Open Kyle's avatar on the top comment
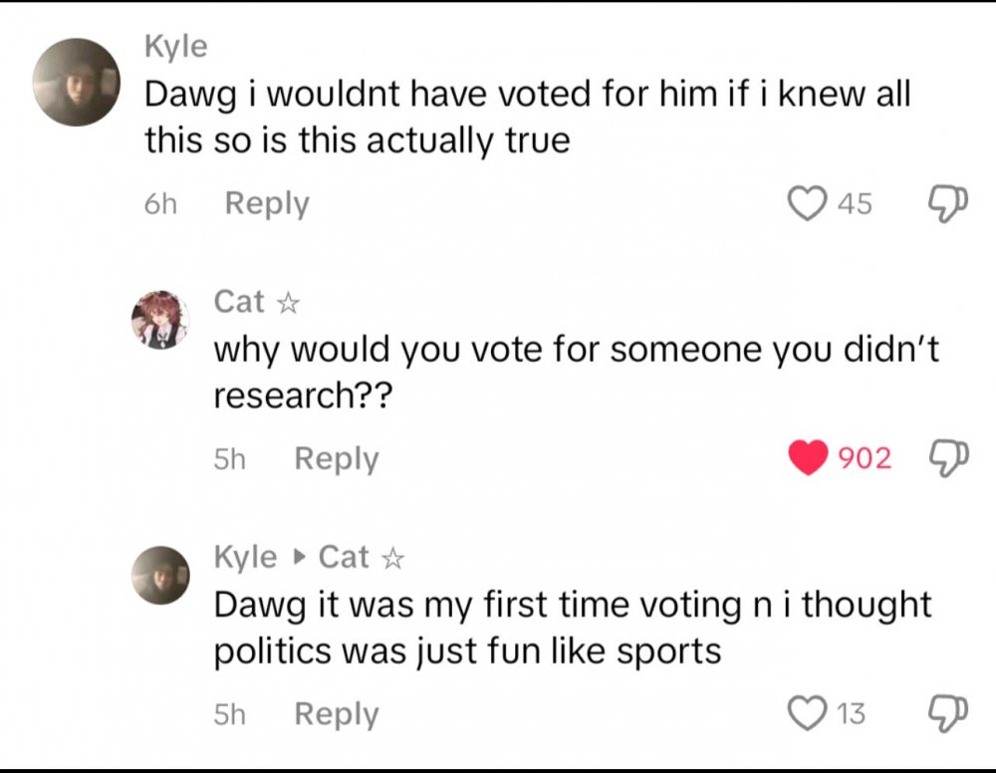Screen dimensions: 996x773 pos(76,82)
